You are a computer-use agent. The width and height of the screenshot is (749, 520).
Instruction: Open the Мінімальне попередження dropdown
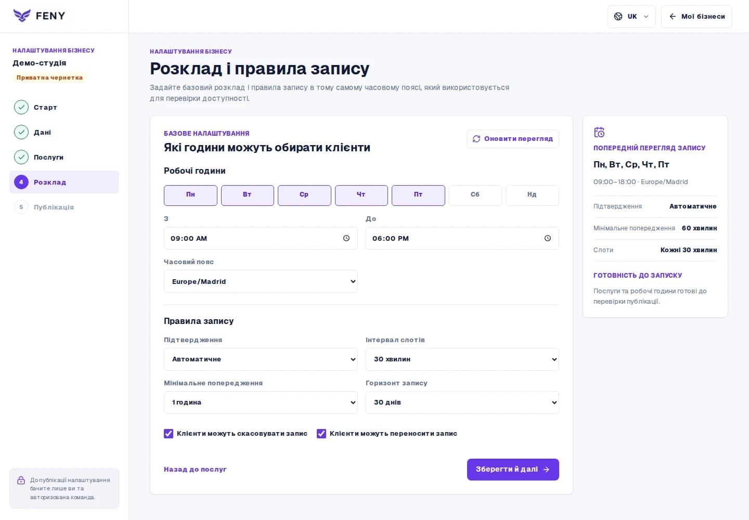tap(261, 402)
